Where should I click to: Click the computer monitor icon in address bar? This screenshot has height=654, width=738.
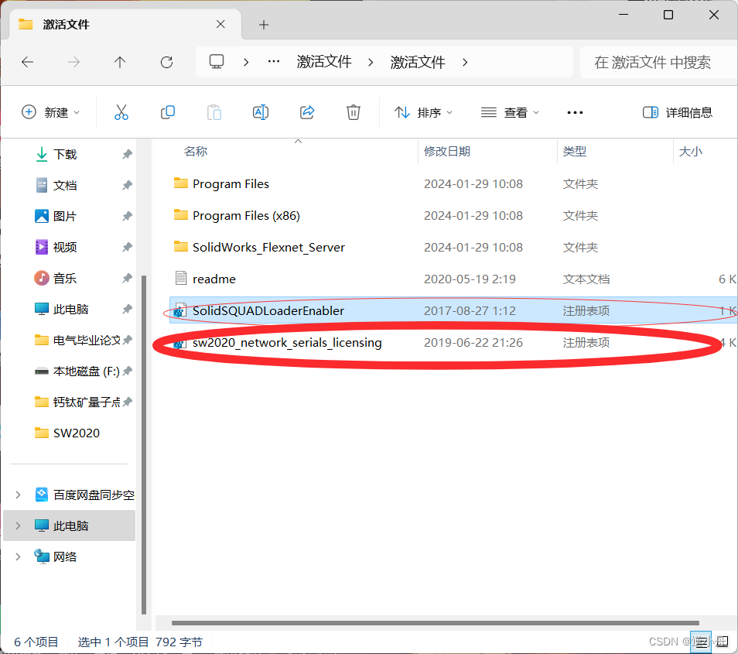(x=217, y=62)
